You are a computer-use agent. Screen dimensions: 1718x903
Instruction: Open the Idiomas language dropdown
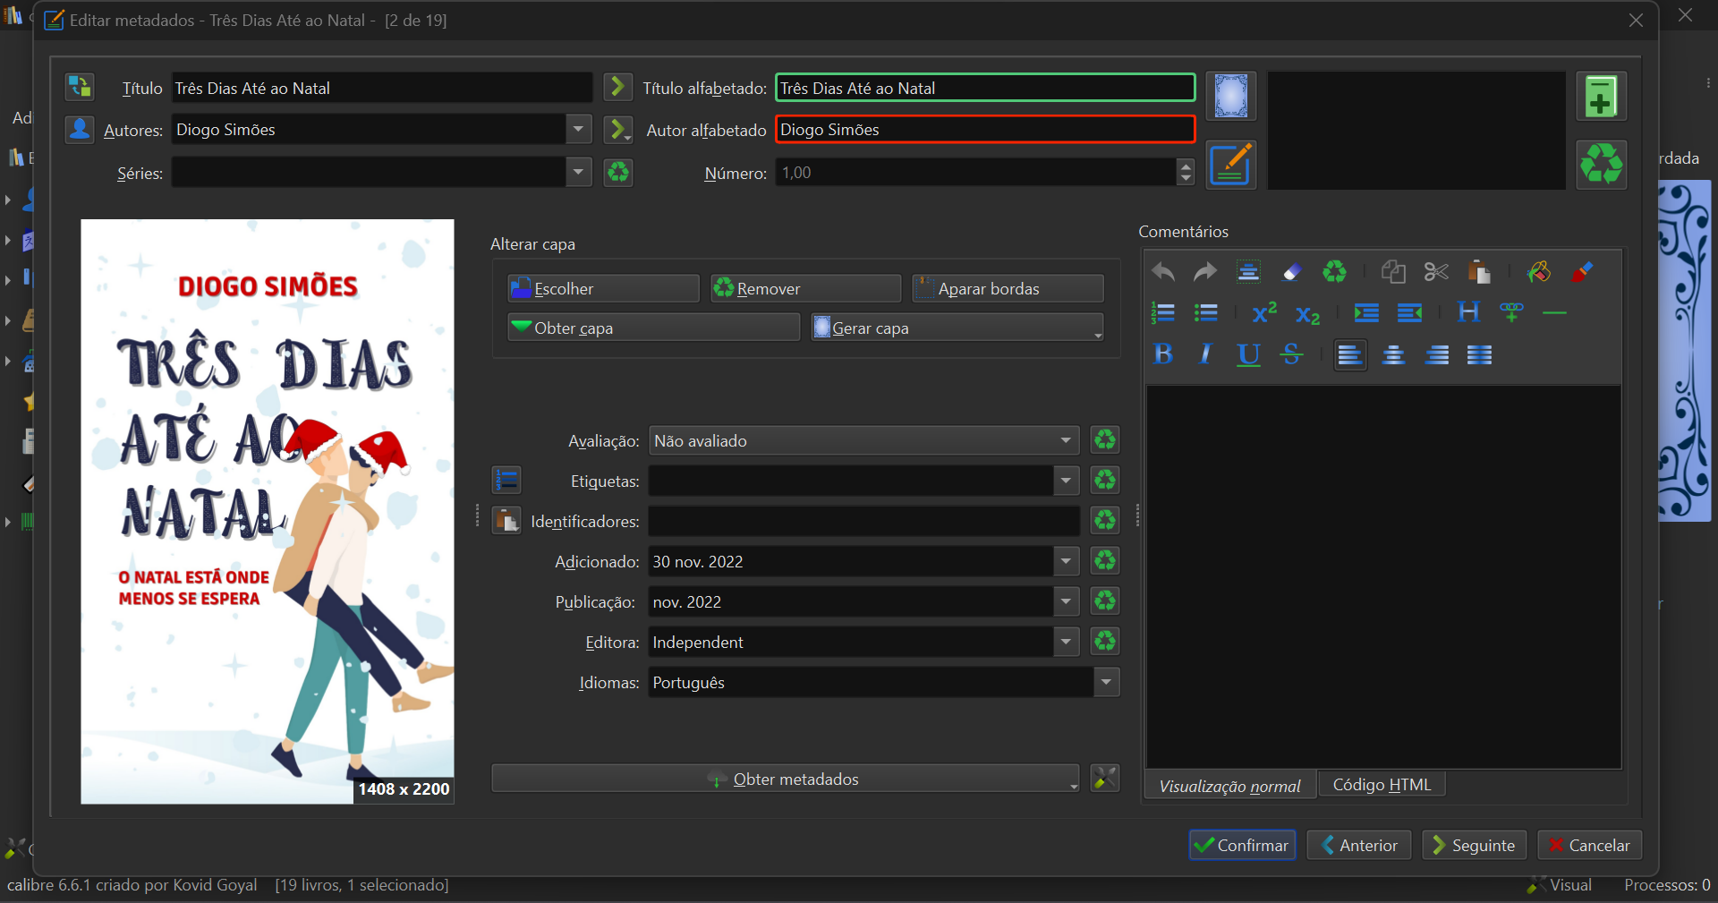(1106, 683)
